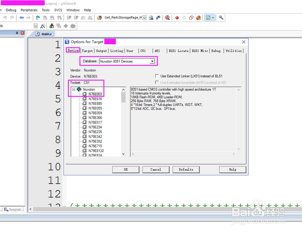Open the Debug menu in menu bar
Image resolution: width=302 pixels, height=232 pixels.
coord(11,10)
